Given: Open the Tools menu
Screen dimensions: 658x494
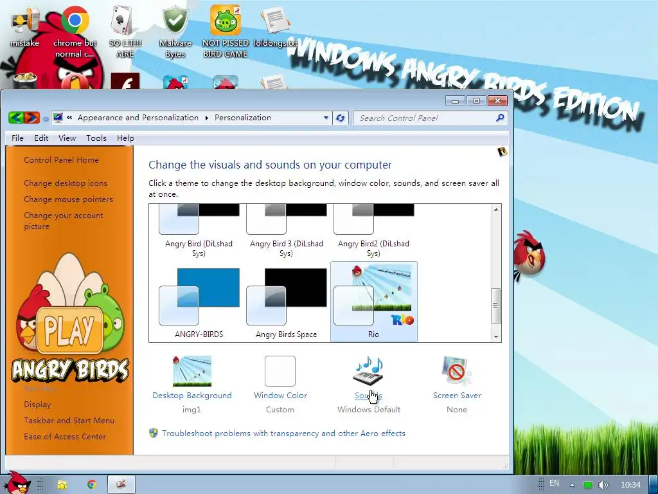Looking at the screenshot, I should pos(96,138).
